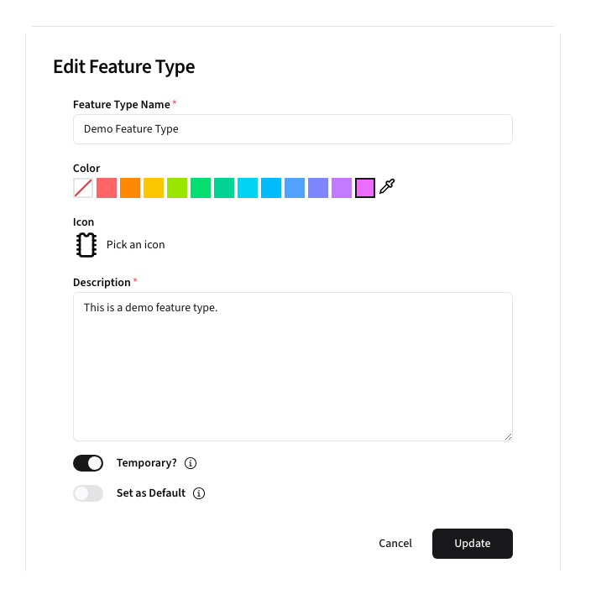
Task: Select the periwinkle indigo color swatch
Action: [x=318, y=188]
